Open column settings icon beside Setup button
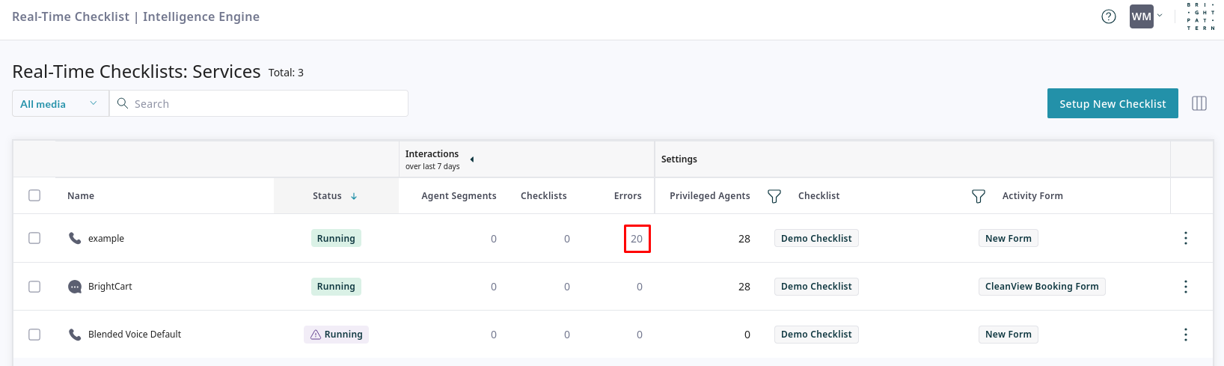Image resolution: width=1224 pixels, height=366 pixels. coord(1199,103)
